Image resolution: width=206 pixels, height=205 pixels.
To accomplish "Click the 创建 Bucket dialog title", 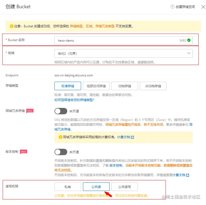I will pos(18,7).
